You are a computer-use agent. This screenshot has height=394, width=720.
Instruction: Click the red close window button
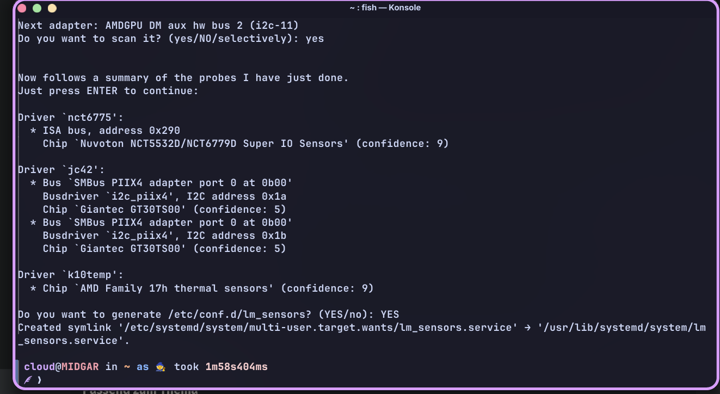click(x=22, y=8)
